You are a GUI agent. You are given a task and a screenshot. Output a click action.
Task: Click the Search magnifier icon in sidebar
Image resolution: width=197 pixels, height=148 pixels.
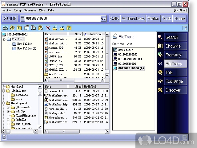point(160,37)
